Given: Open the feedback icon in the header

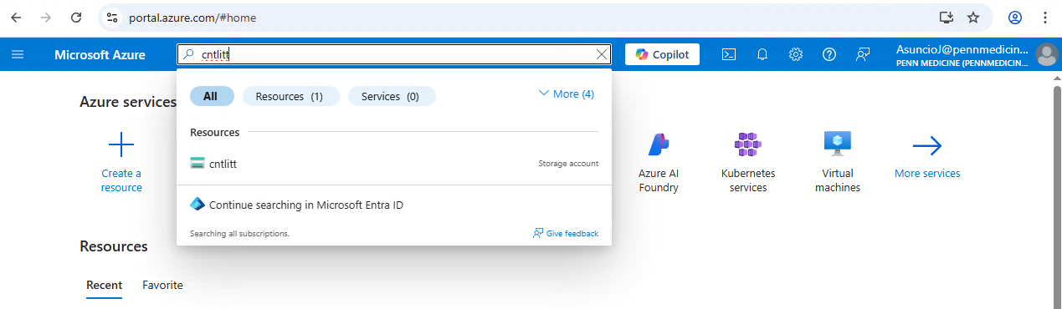Looking at the screenshot, I should (x=863, y=54).
